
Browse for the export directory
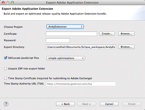click(126, 47)
